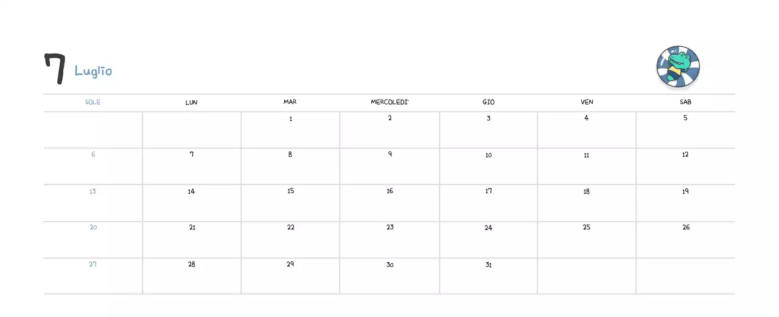This screenshot has height=317, width=779.
Task: Click day 29 in the Tuesday column
Action: [x=291, y=276]
